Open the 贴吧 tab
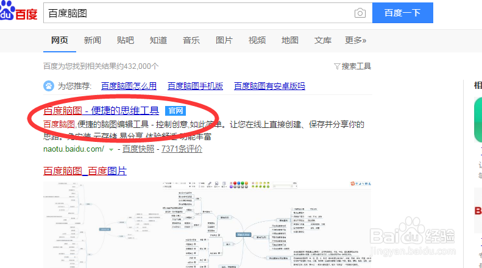 [126, 40]
